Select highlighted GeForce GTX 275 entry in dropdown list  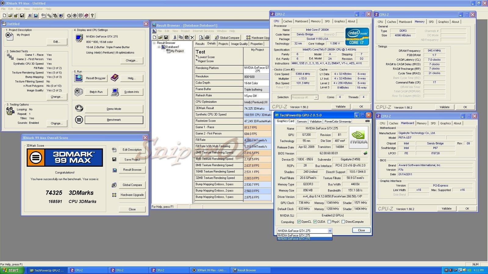tap(304, 239)
